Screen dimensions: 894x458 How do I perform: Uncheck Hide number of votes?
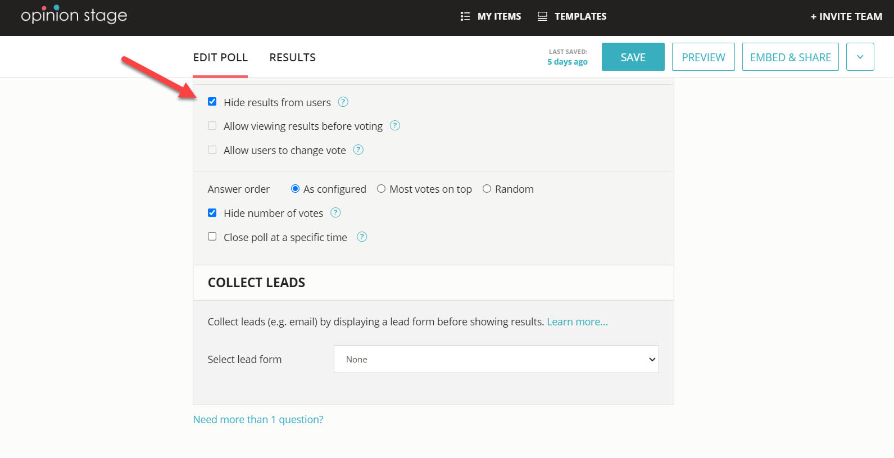coord(212,213)
